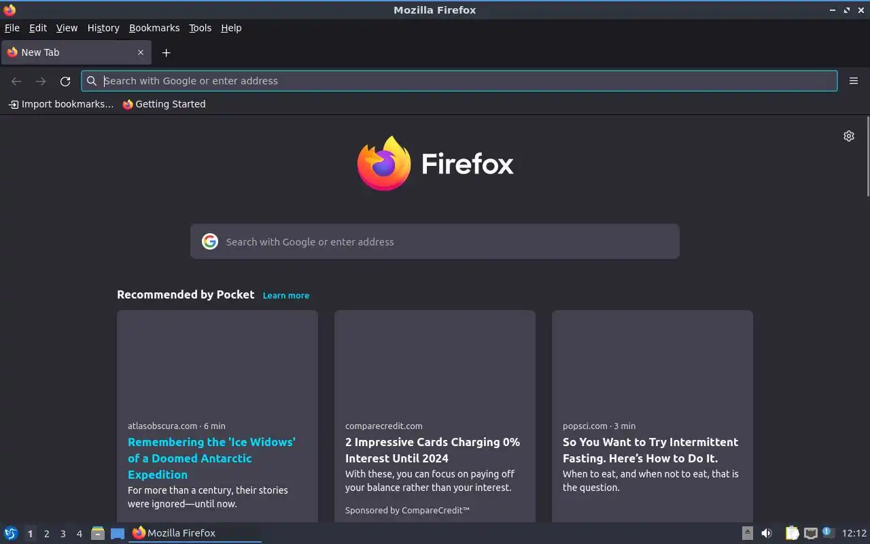Click the notification tray icon
Viewport: 870px width, 544px height.
coord(828,532)
